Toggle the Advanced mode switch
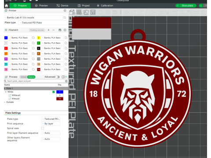 pos(58,77)
